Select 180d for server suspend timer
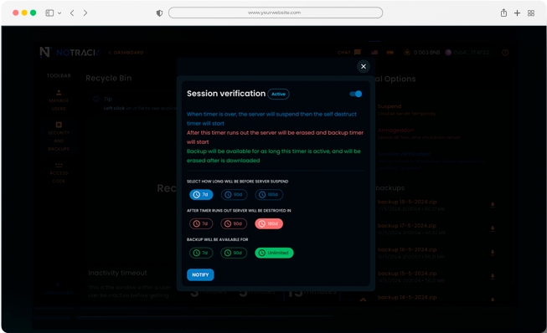547x333 pixels. pyautogui.click(x=269, y=195)
